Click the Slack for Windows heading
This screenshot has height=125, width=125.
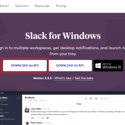[x=63, y=36]
